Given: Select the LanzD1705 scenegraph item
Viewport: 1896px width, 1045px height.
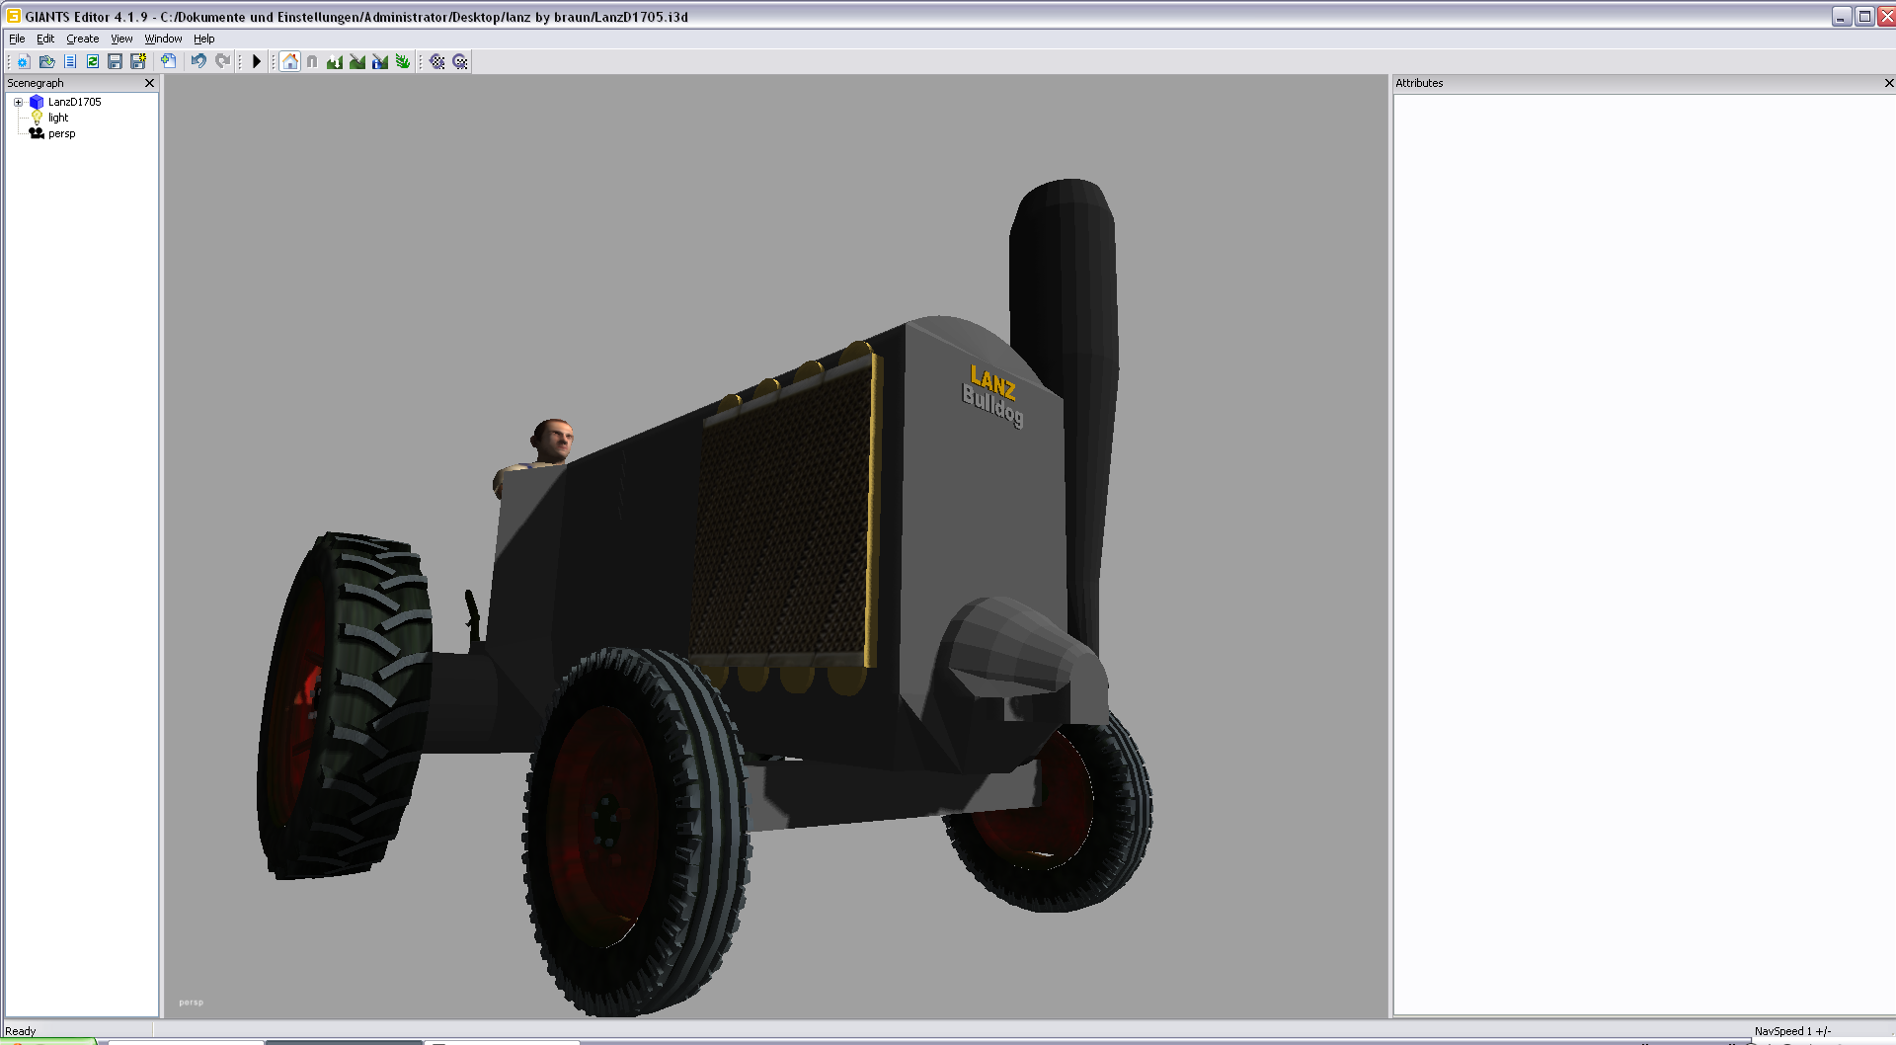Looking at the screenshot, I should pos(75,102).
